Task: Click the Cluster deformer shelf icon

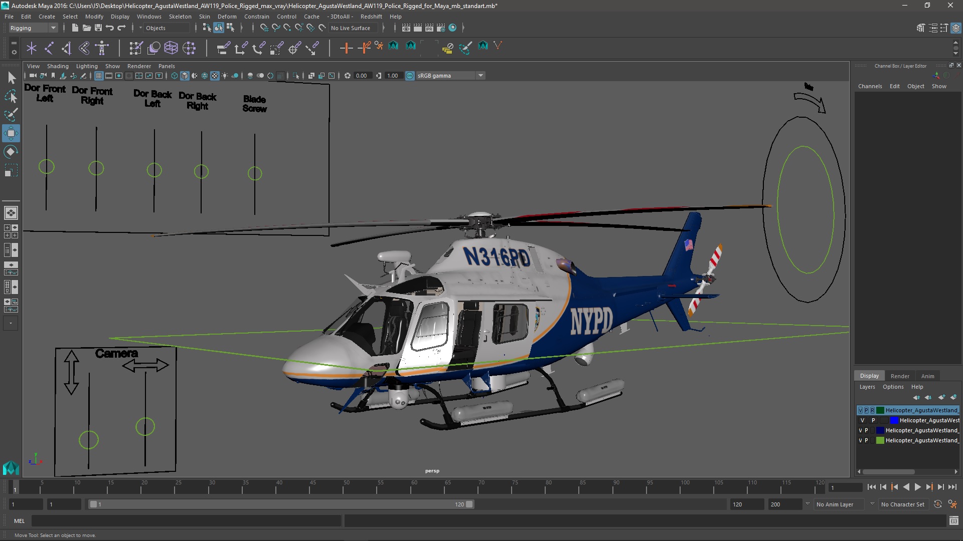Action: 189,48
